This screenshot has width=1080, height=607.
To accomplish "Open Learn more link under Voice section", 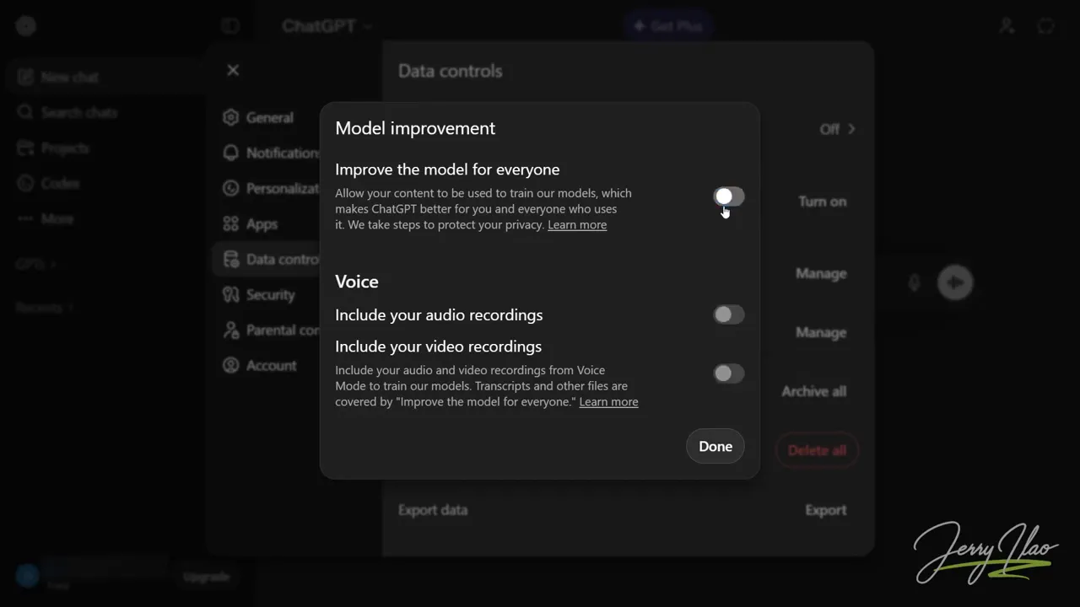I will pos(608,401).
